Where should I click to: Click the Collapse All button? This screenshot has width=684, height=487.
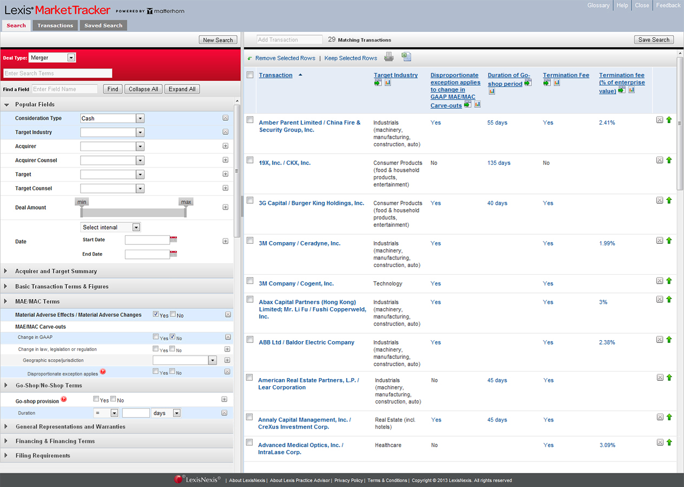click(143, 89)
